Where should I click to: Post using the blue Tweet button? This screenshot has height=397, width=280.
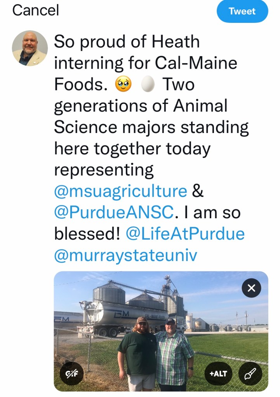242,11
